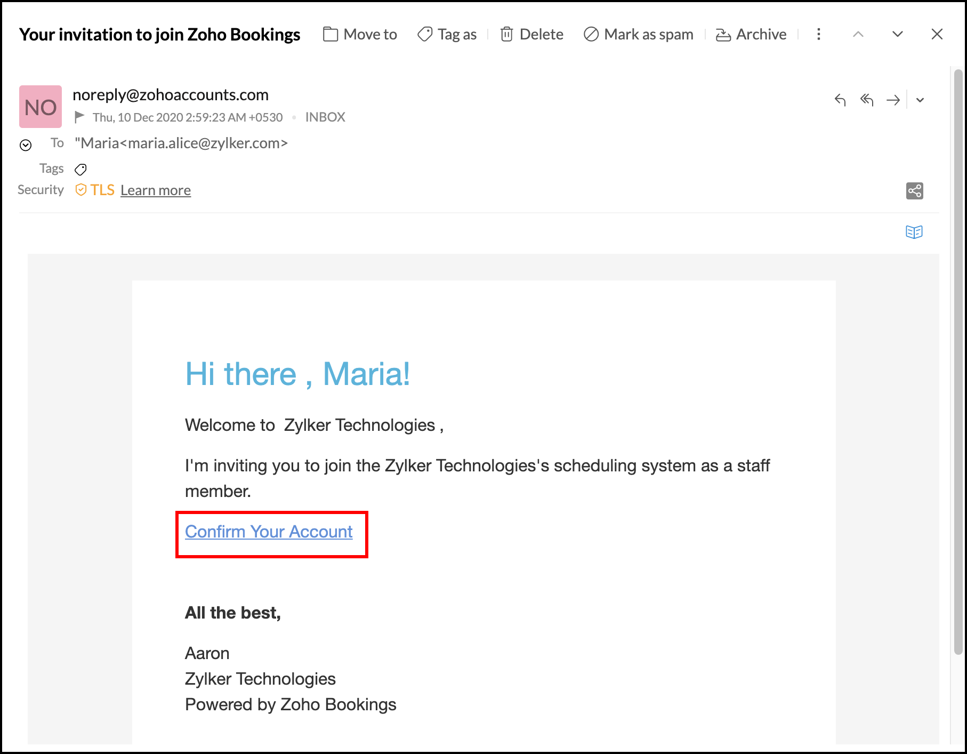Go to next email with down chevron

tap(897, 34)
